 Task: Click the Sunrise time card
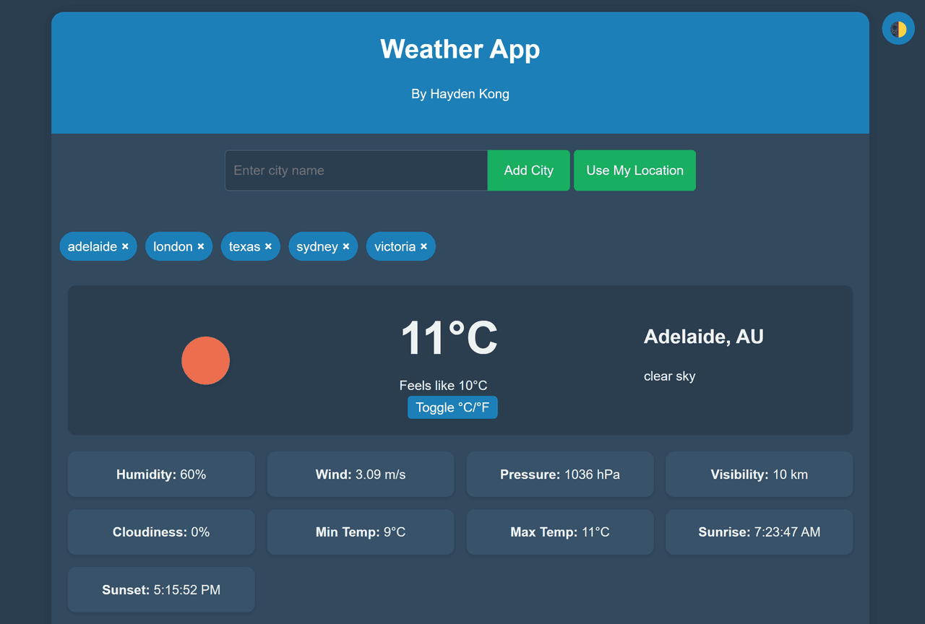point(759,532)
